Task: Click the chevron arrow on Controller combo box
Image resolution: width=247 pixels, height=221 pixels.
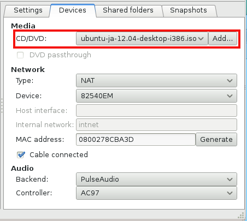Action: [x=230, y=193]
